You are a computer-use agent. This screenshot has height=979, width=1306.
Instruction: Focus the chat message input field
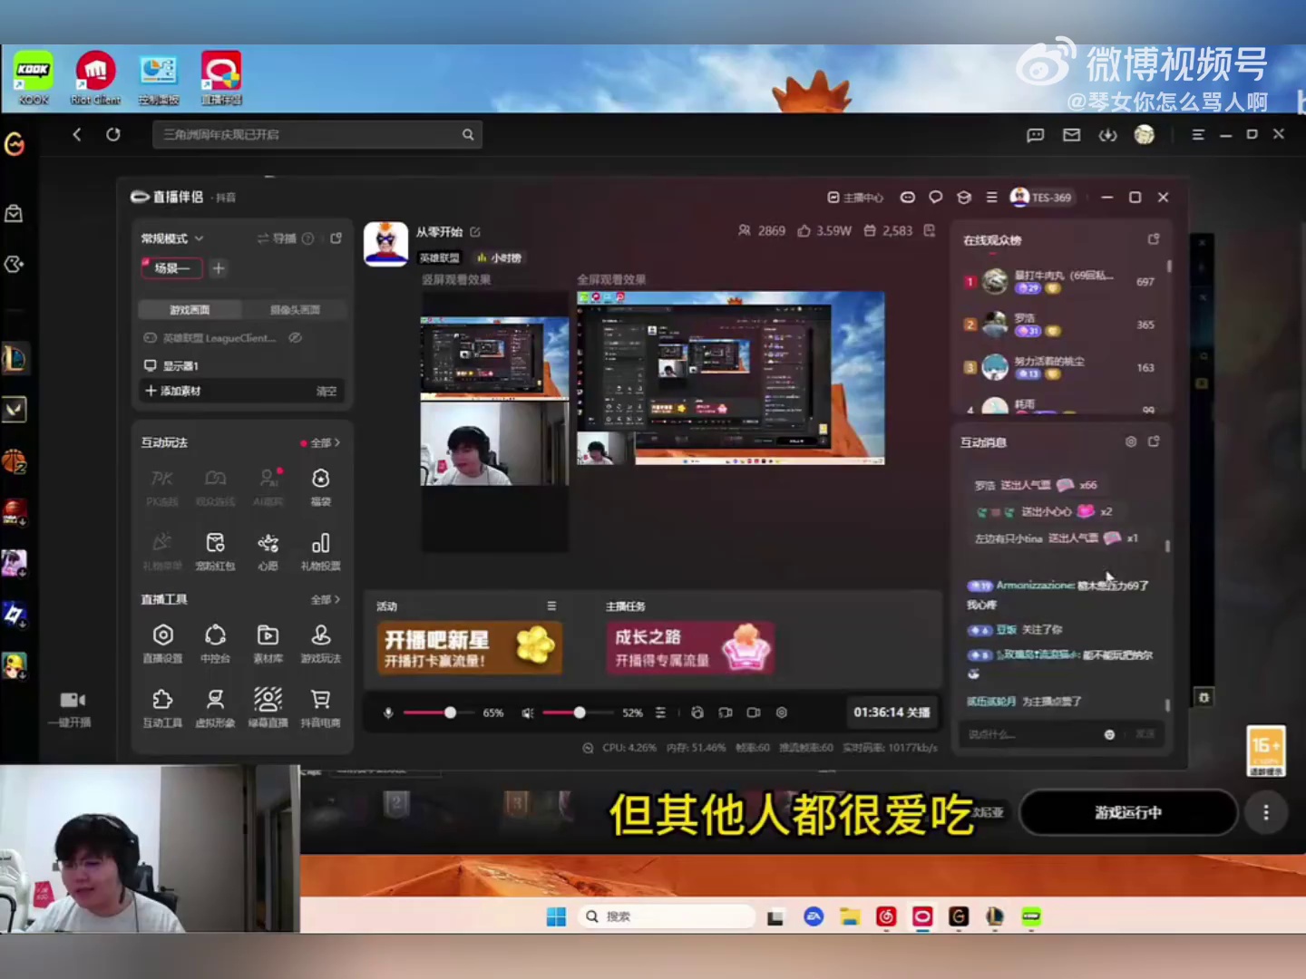click(x=1034, y=734)
